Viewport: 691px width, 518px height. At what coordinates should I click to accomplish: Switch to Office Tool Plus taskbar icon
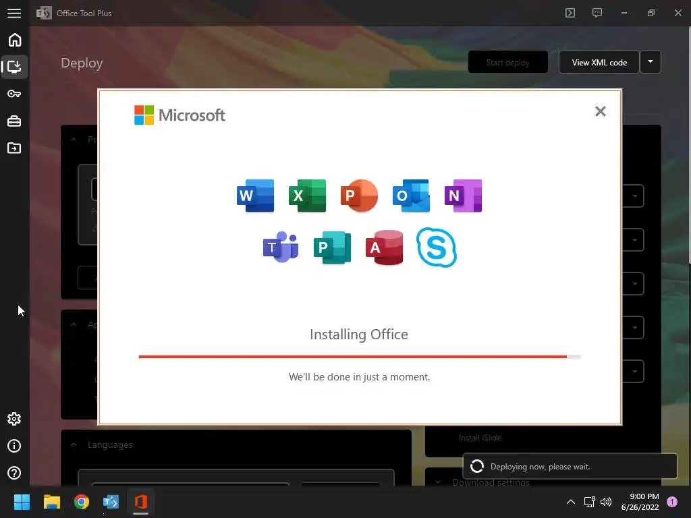(x=111, y=502)
